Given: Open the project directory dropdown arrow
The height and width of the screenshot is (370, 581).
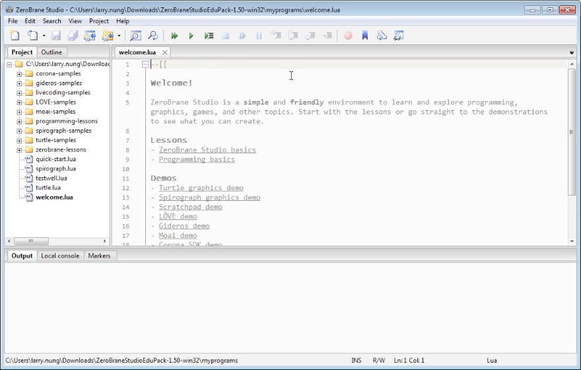Looking at the screenshot, I should 119,36.
